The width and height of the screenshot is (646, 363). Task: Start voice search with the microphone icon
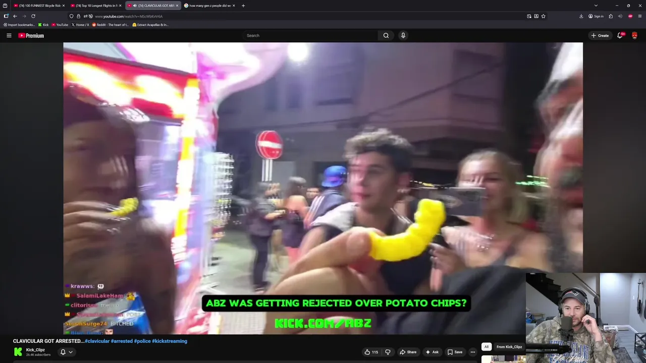click(x=403, y=35)
